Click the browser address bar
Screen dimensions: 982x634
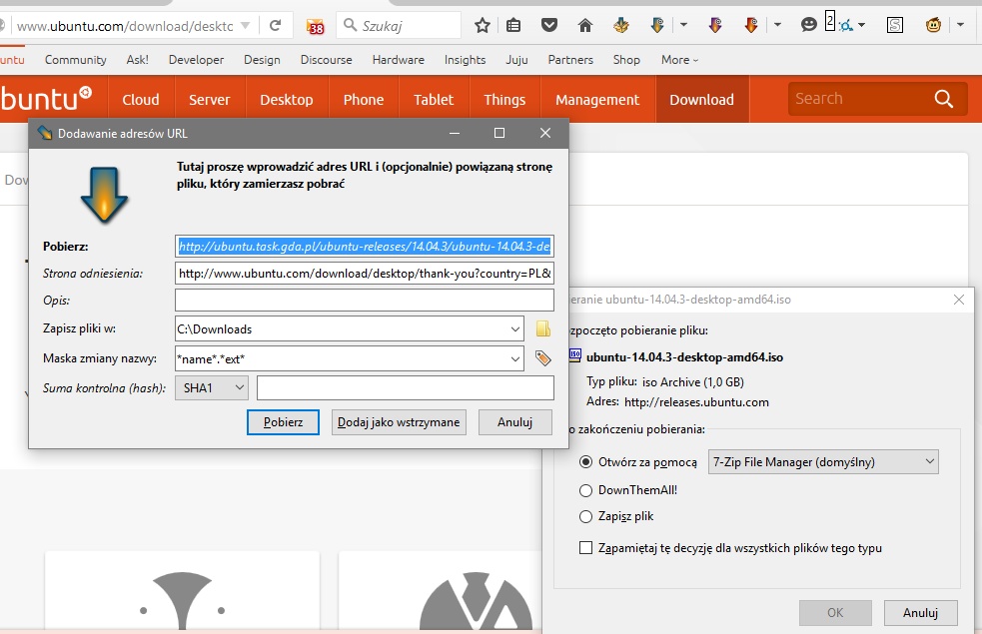pos(125,26)
